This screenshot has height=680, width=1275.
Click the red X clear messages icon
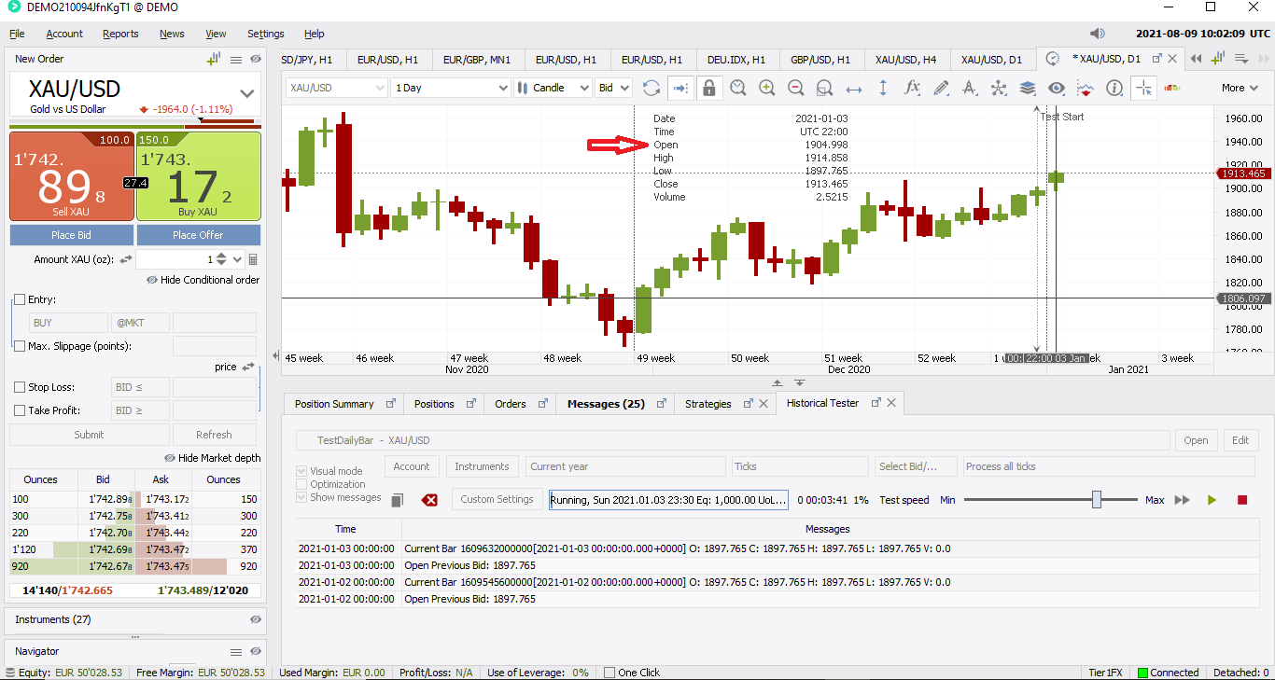(429, 500)
